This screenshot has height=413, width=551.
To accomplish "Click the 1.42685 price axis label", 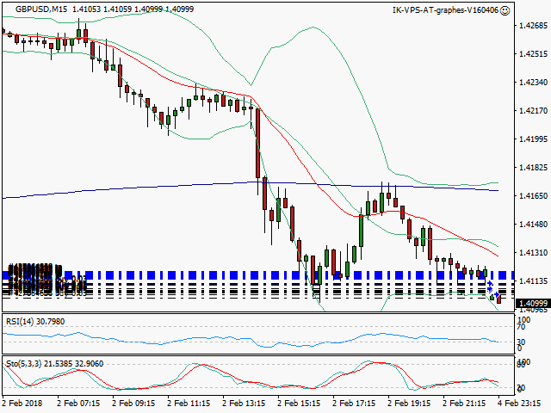I will [531, 26].
